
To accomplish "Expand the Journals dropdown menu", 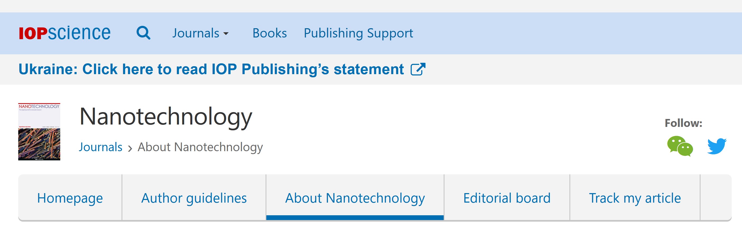I will pos(196,33).
